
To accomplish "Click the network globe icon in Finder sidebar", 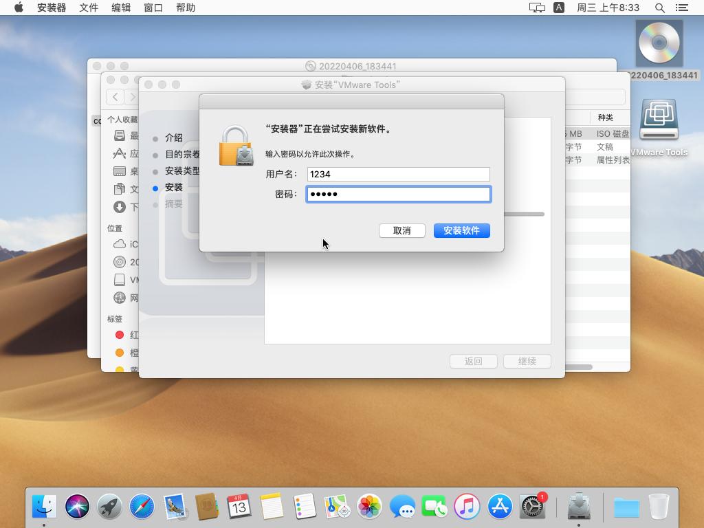I will click(120, 298).
